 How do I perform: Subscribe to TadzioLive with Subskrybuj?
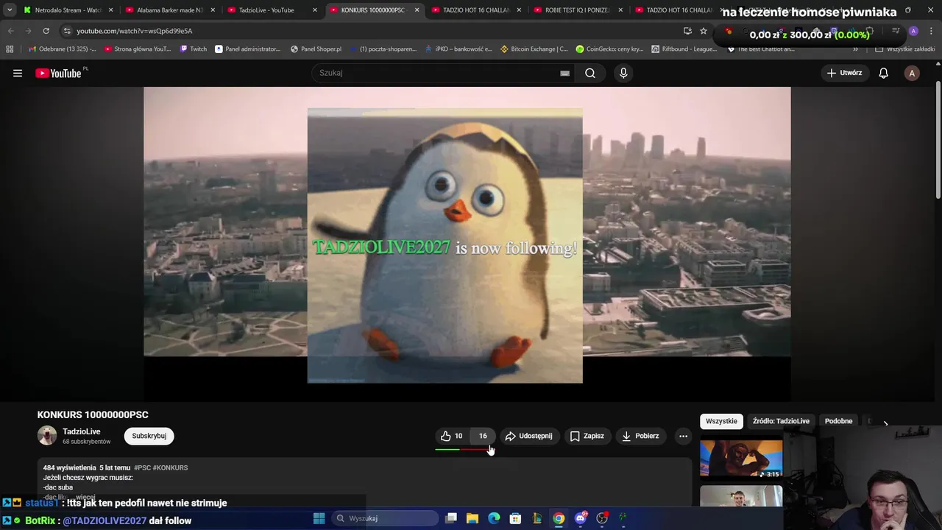pyautogui.click(x=149, y=436)
